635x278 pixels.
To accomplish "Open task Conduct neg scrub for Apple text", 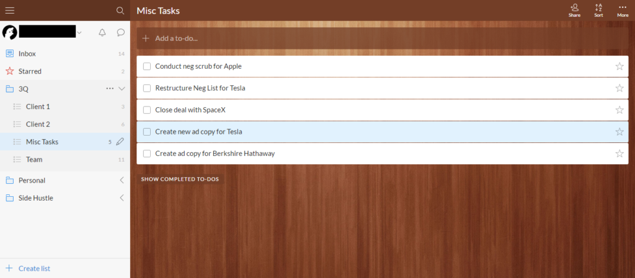I will [x=198, y=66].
